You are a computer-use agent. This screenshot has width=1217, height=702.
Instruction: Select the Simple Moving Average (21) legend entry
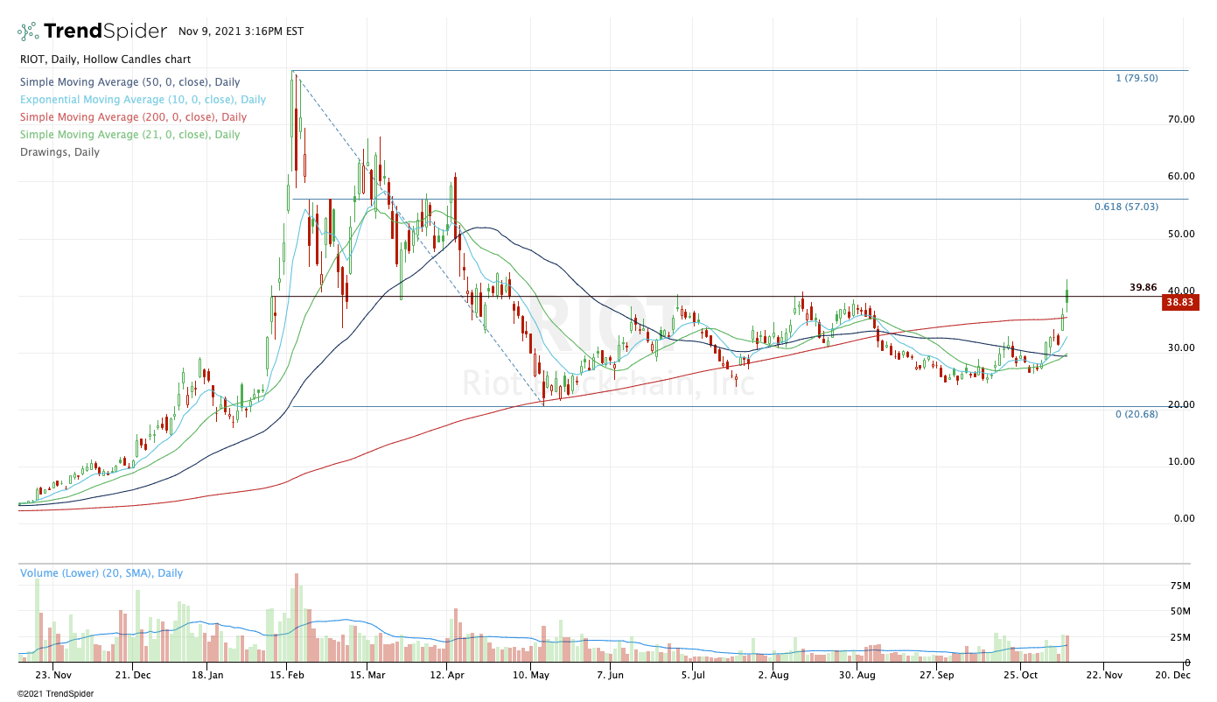click(129, 135)
